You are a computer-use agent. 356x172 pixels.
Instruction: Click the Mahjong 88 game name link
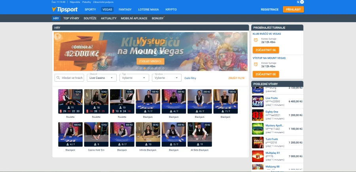point(273,166)
